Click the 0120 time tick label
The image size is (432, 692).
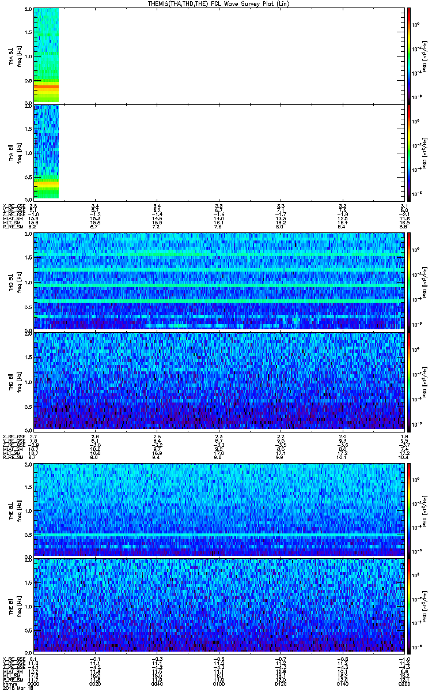281,683
